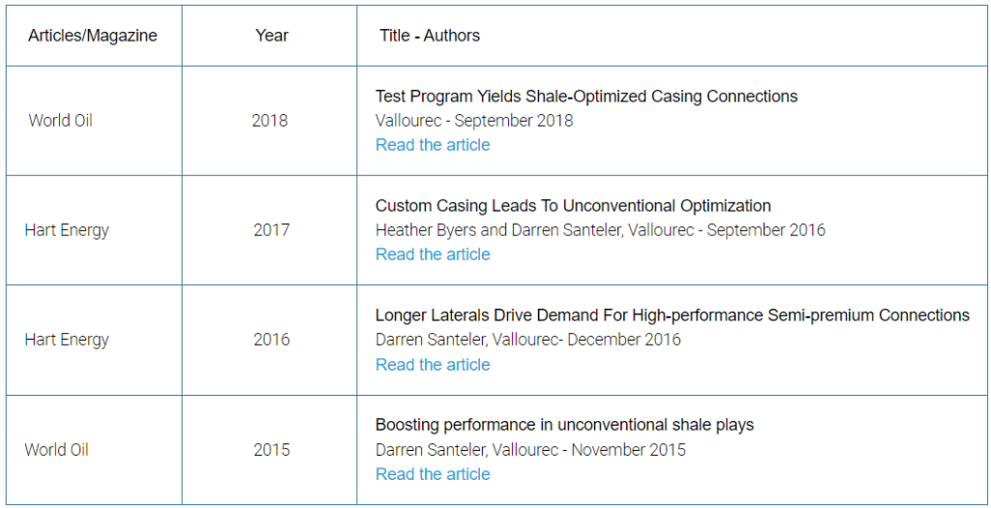Open Read the article link for Boosting performance
This screenshot has width=991, height=508.
[x=433, y=474]
